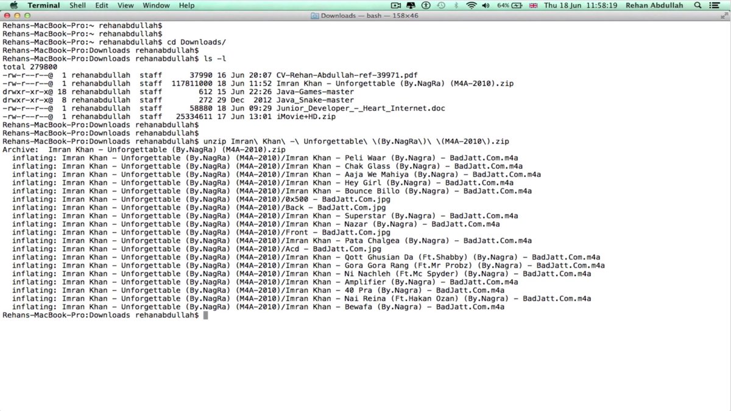The image size is (731, 411).
Task: Open the Time Machine status icon
Action: tap(441, 5)
